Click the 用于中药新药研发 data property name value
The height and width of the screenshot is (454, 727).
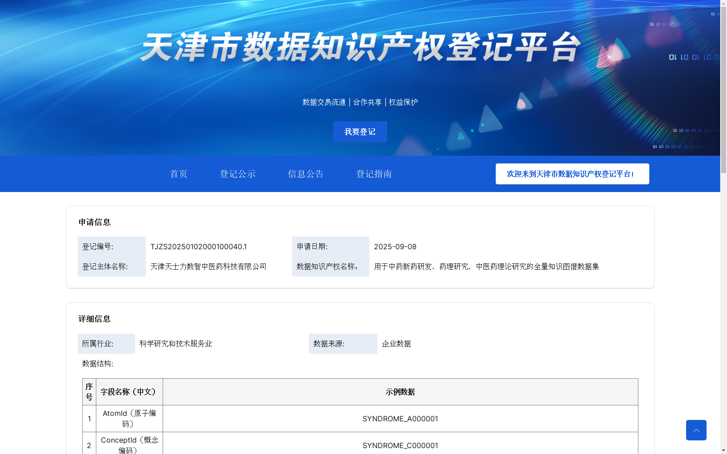click(487, 266)
